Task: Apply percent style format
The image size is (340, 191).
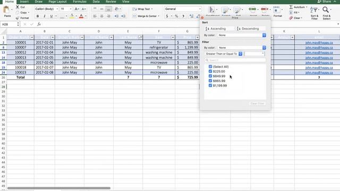Action: [176, 16]
